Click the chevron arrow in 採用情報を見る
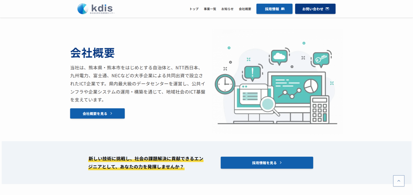Screen dimensions: 413x195 pyautogui.click(x=281, y=163)
